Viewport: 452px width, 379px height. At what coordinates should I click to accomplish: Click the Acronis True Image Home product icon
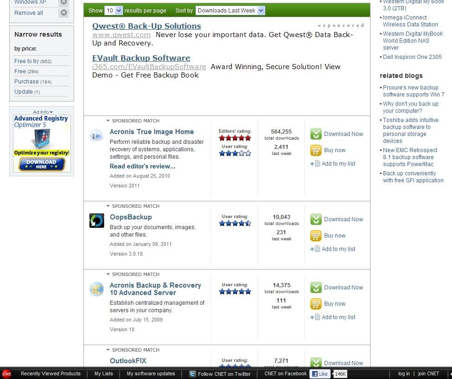tap(96, 135)
